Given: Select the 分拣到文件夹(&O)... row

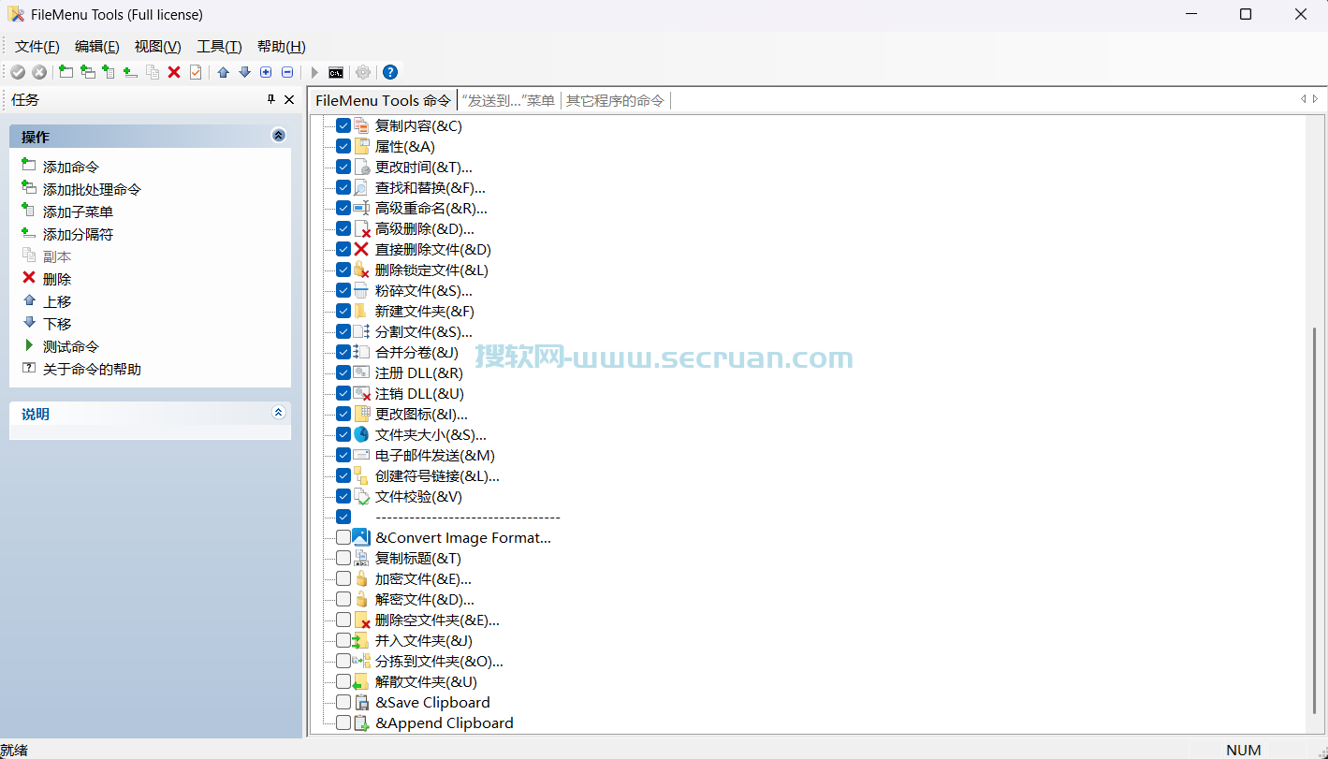Looking at the screenshot, I should pos(439,661).
